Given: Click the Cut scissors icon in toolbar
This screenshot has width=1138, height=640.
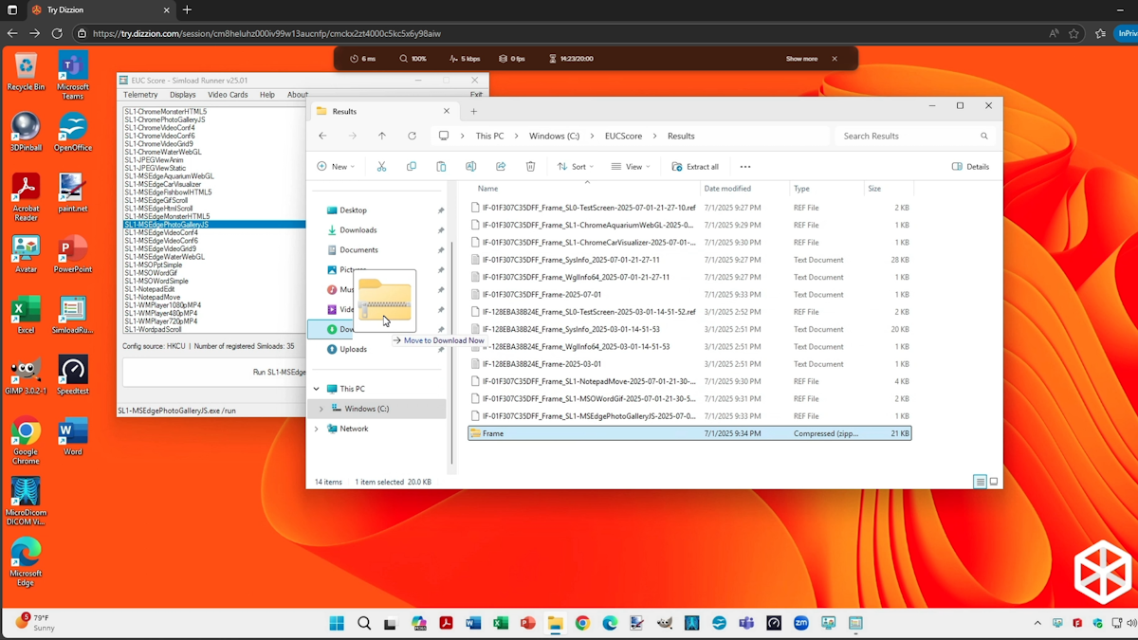Looking at the screenshot, I should pos(381,167).
